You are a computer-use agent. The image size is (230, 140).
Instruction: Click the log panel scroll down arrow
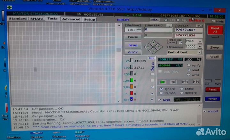(199, 125)
